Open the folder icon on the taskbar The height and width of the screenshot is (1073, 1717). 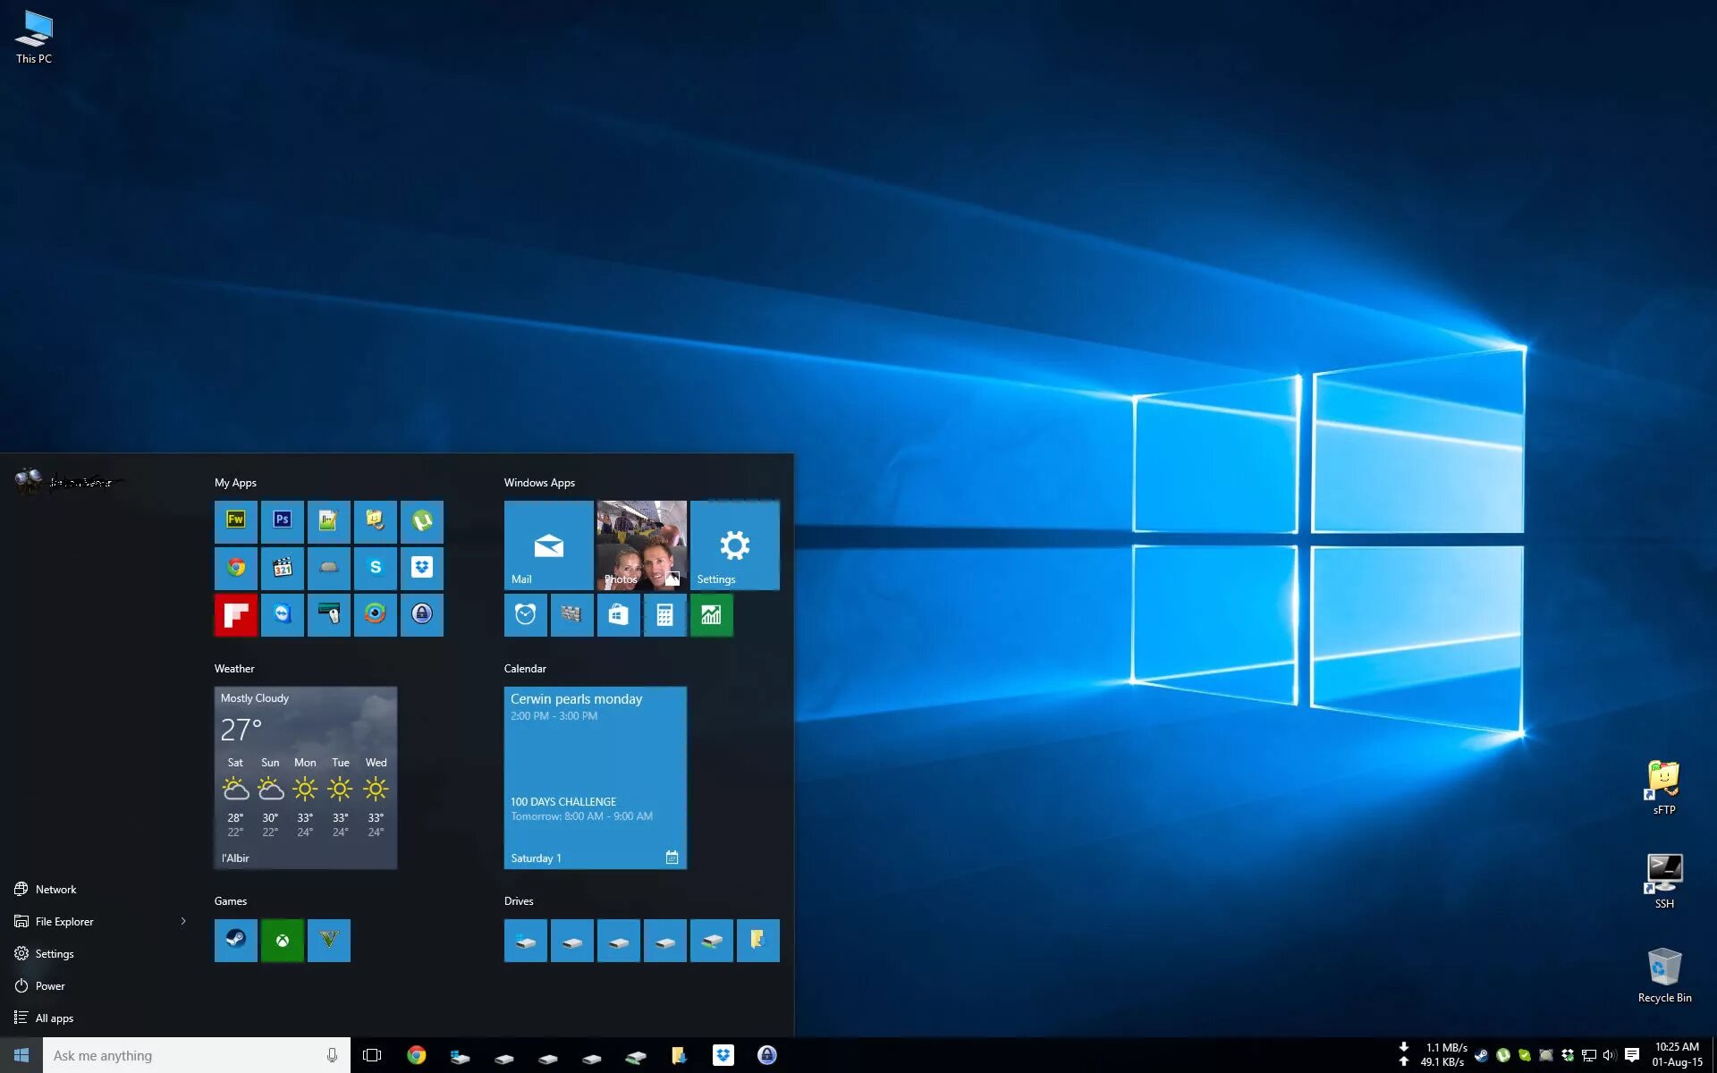679,1055
